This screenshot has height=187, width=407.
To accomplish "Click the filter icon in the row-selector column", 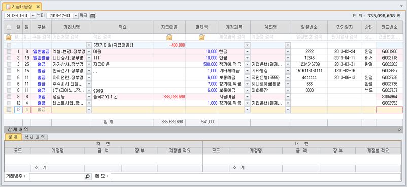I will (9, 37).
